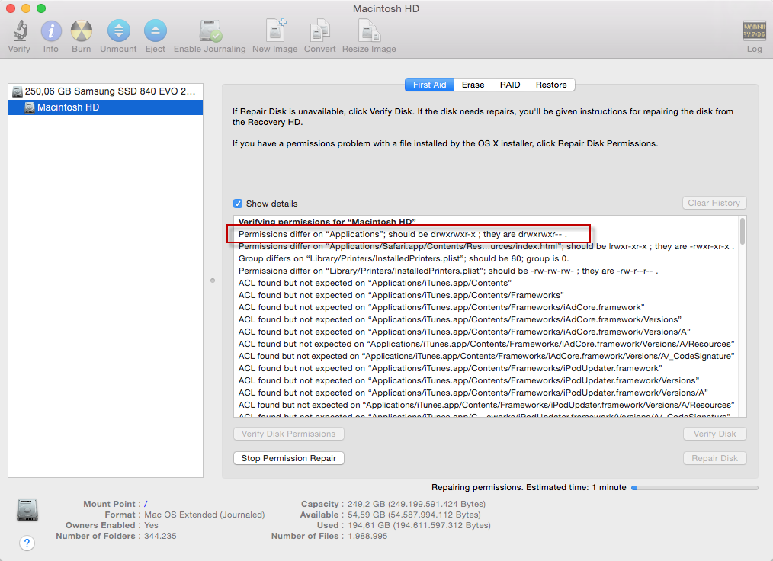Create a New Image from toolbar
The height and width of the screenshot is (561, 773).
[275, 30]
